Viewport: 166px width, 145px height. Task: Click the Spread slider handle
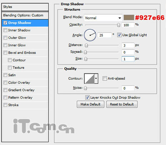pyautogui.click(x=85, y=52)
